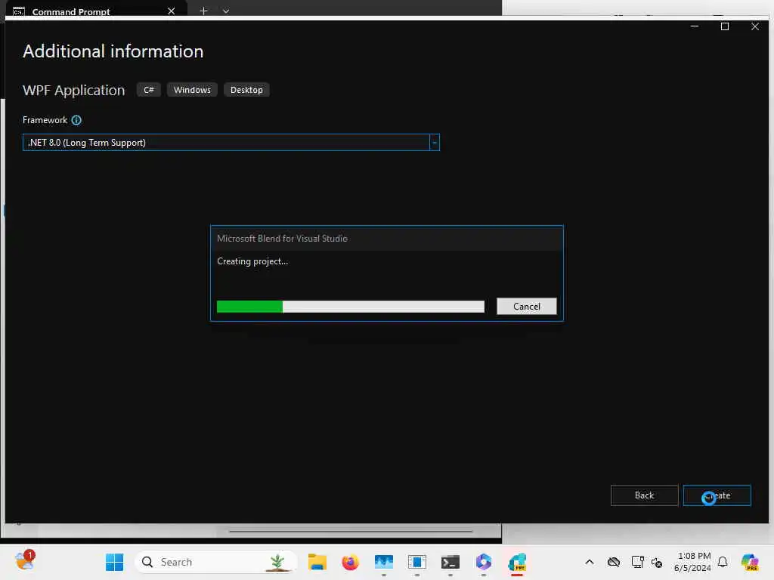Viewport: 774px width, 580px height.
Task: Open Copilot preview from taskbar corner
Action: pos(749,562)
